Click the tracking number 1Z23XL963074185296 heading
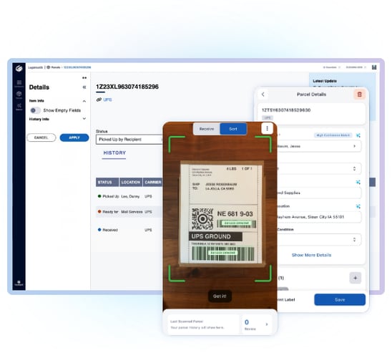Image resolution: width=392 pixels, height=353 pixels. tap(127, 87)
